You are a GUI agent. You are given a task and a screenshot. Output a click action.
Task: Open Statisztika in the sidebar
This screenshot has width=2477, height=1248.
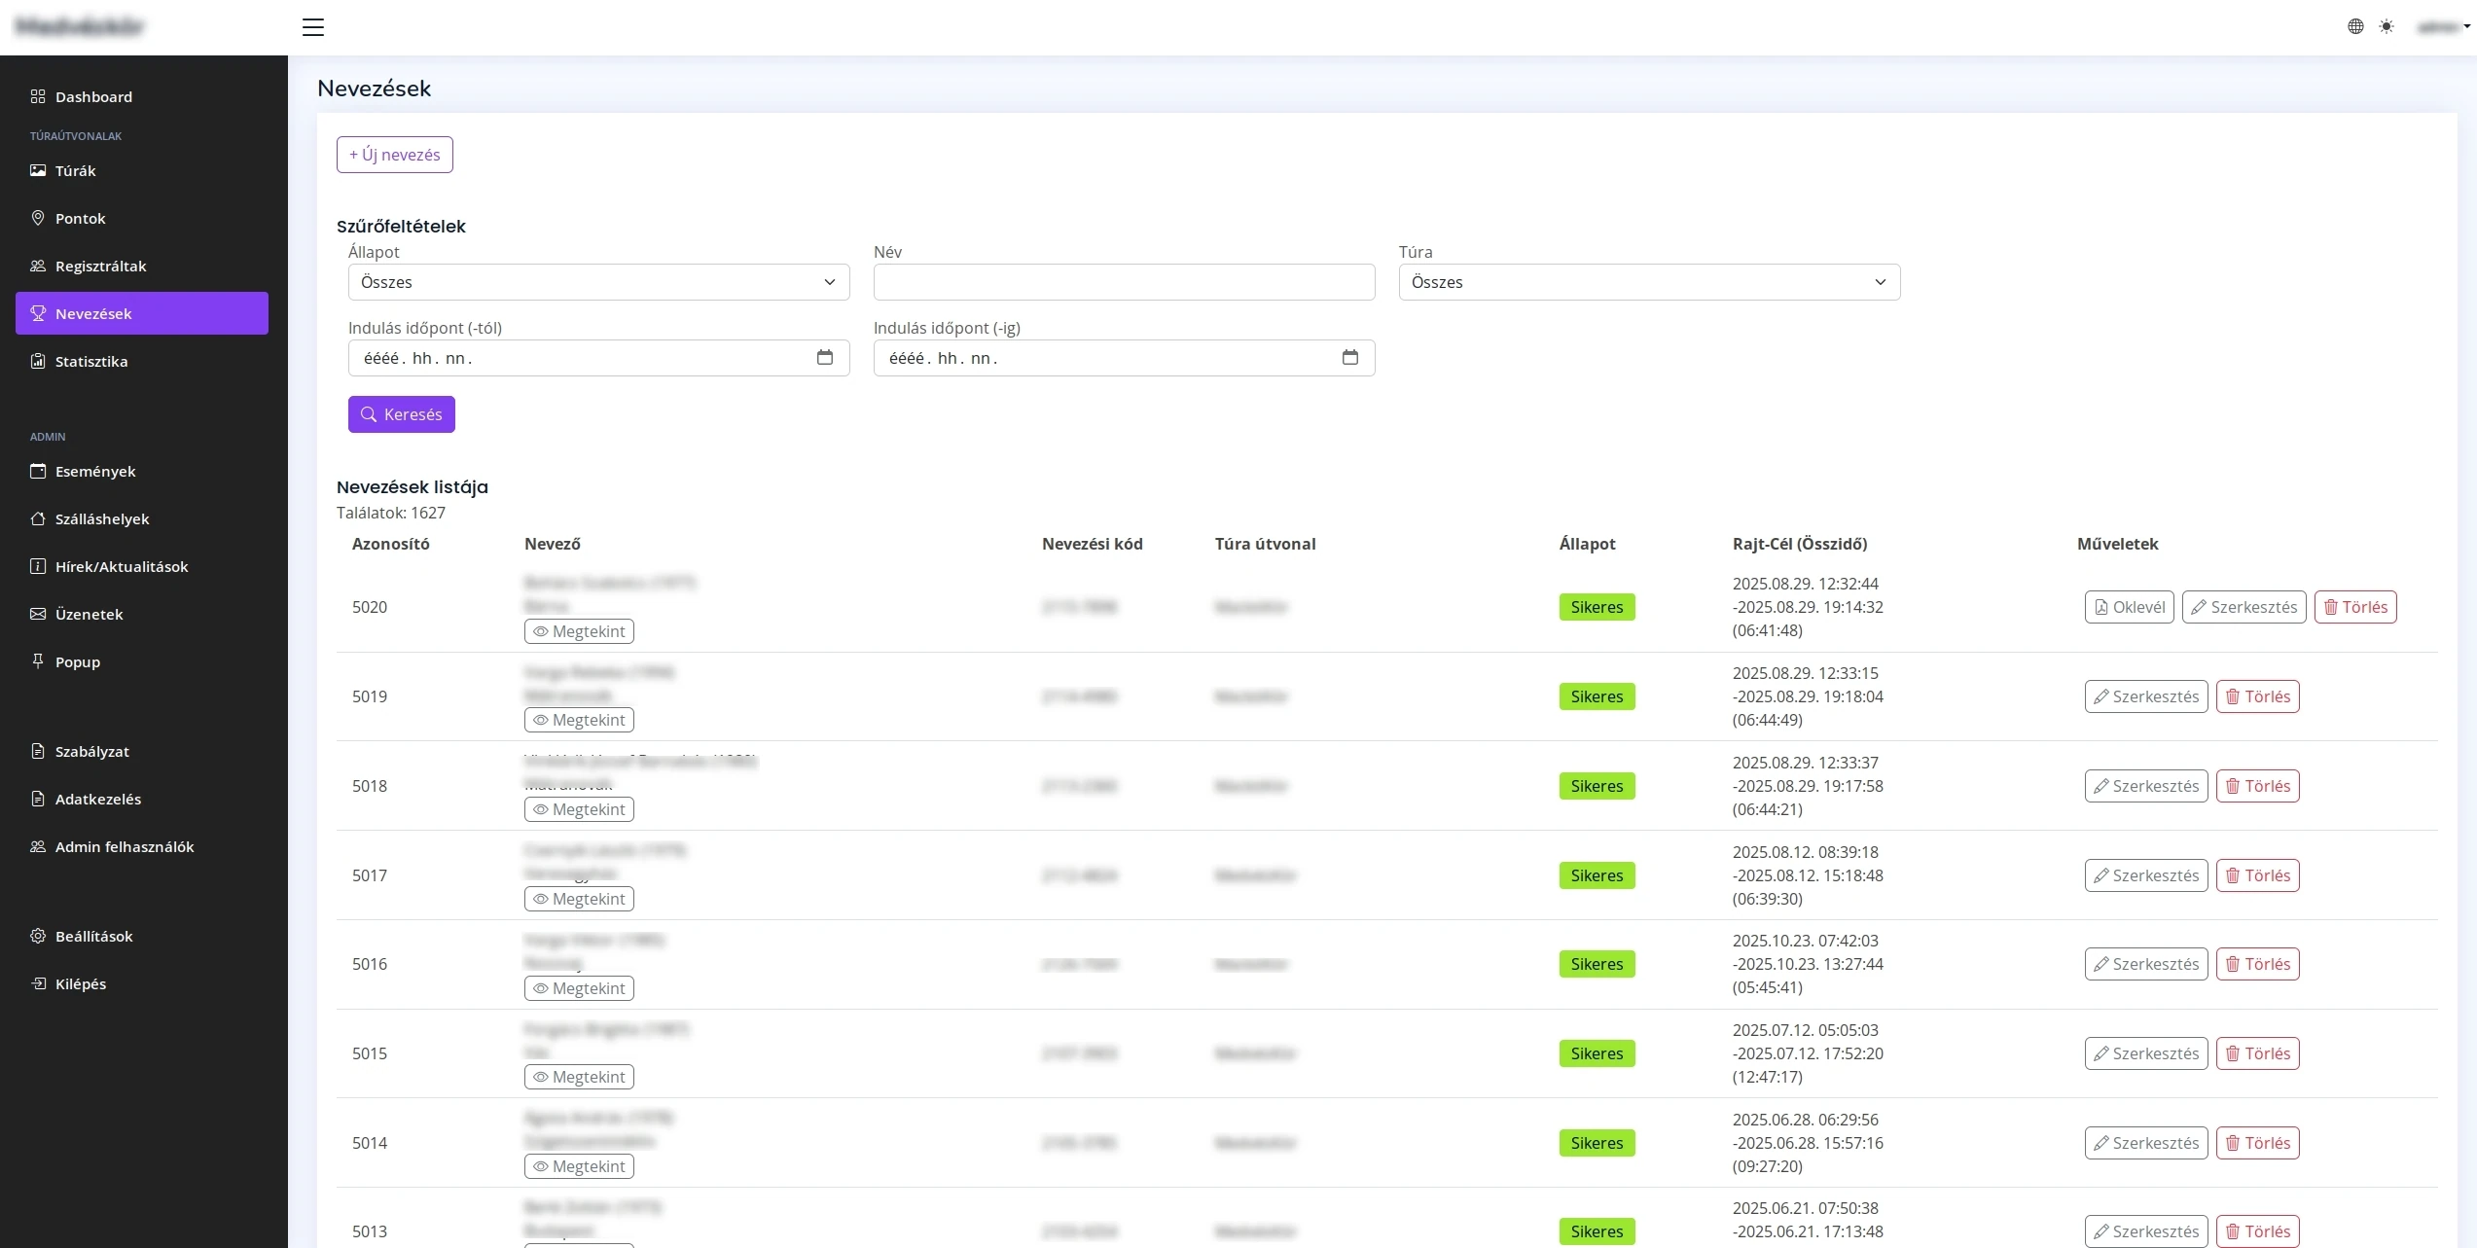(91, 361)
